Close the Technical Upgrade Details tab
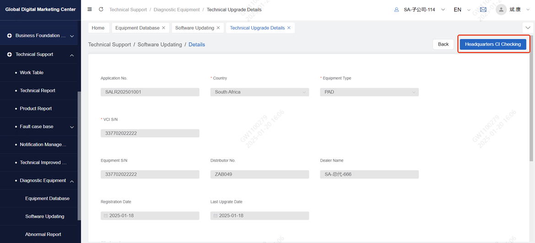 pyautogui.click(x=289, y=28)
